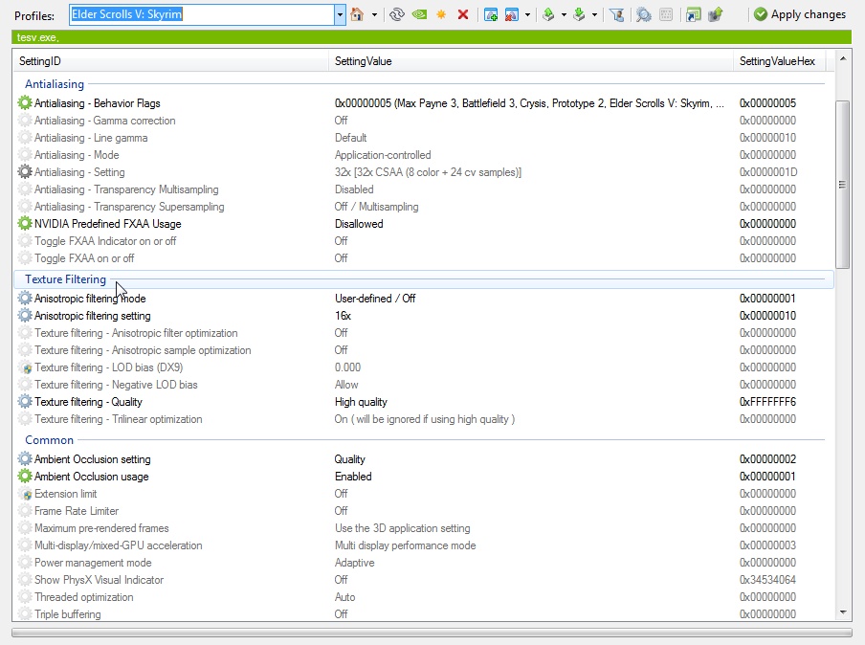Click the last toolbar icon with green arrow
The height and width of the screenshot is (645, 865).
716,15
